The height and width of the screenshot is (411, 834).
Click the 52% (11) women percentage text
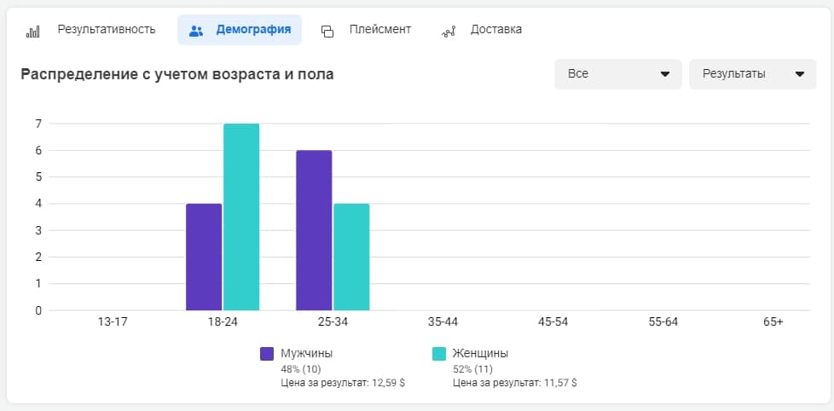(x=472, y=369)
